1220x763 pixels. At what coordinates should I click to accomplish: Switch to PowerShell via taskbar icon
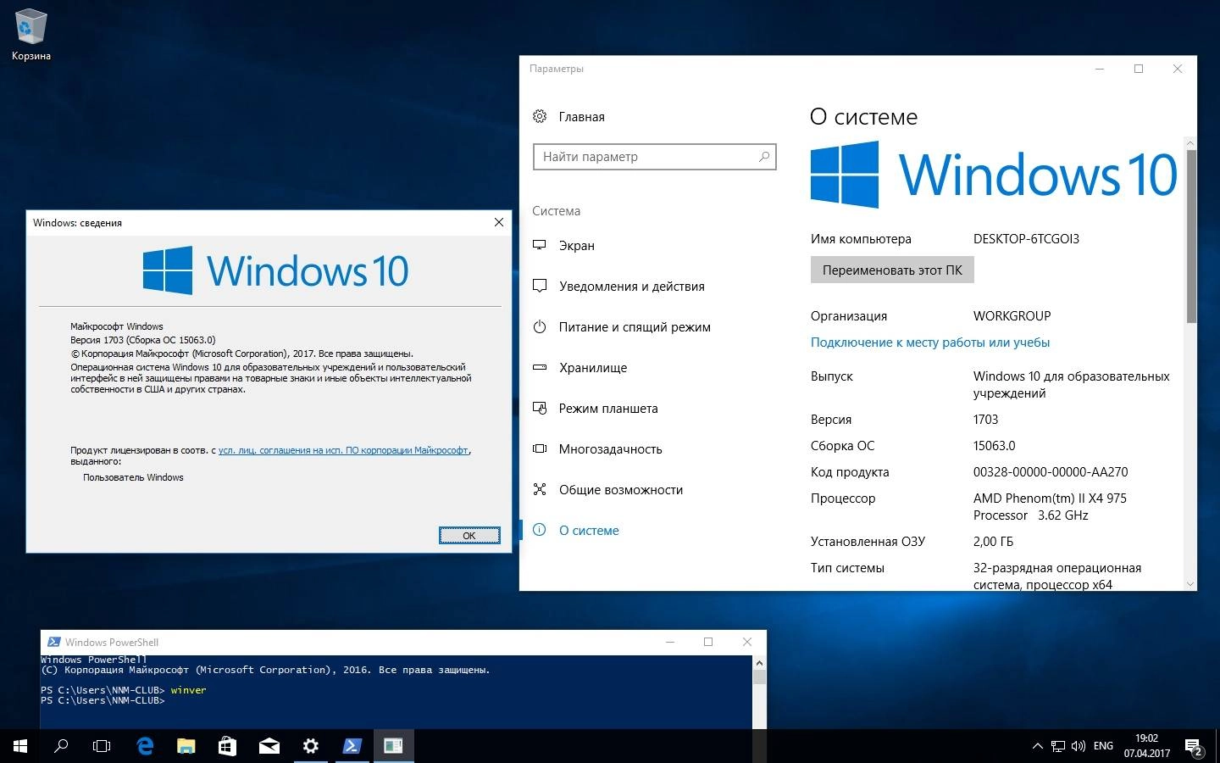click(352, 746)
